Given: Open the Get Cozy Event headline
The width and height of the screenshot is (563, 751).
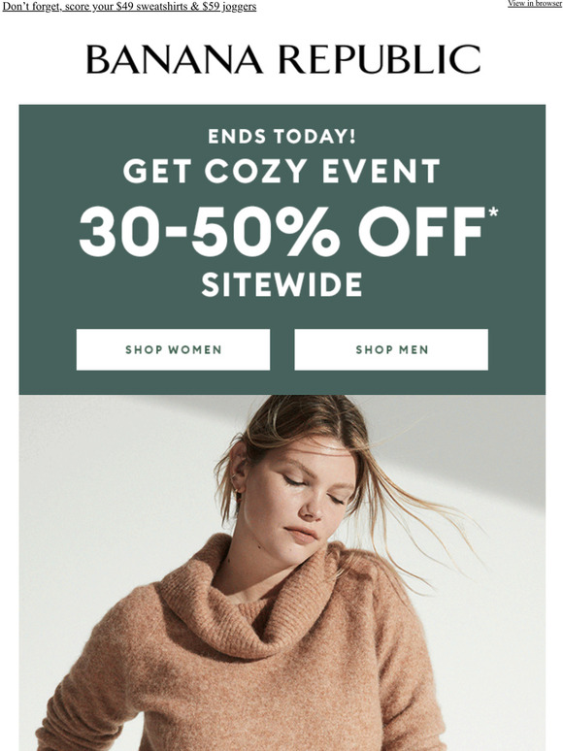Looking at the screenshot, I should 281,171.
